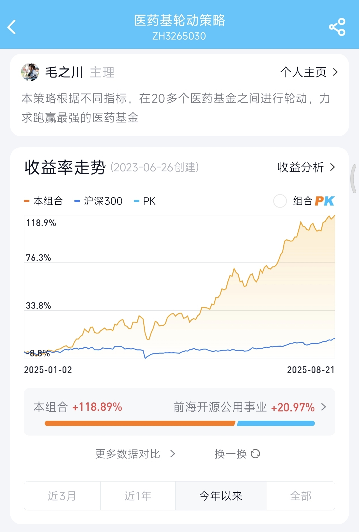Click the 换一换 refresh icon
Viewport: 359px width, 532px height.
pos(255,453)
